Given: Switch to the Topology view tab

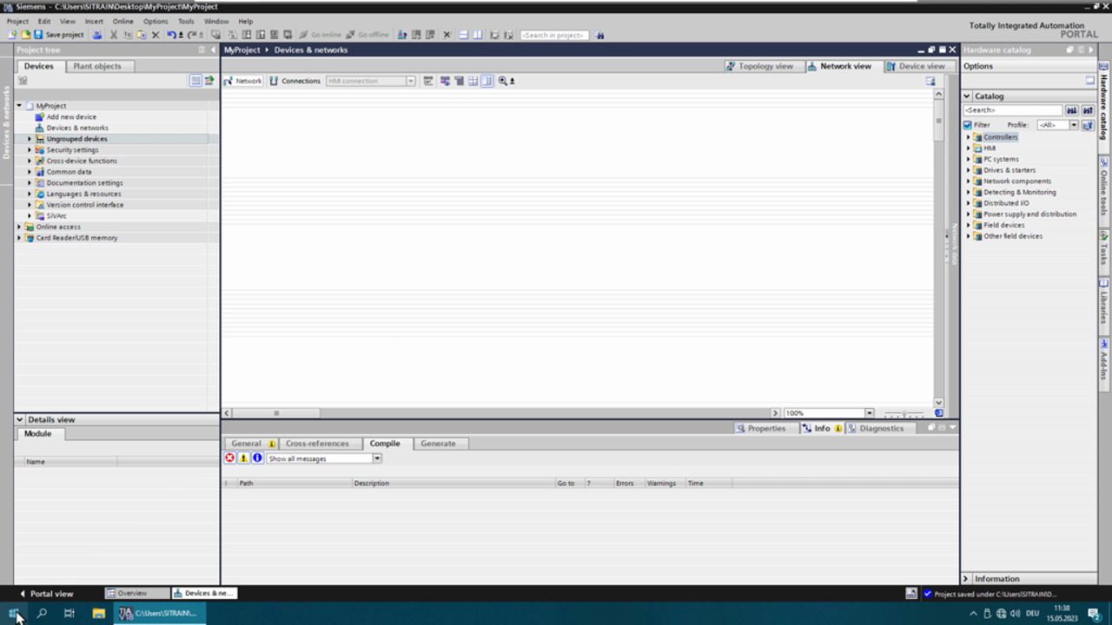Looking at the screenshot, I should click(x=759, y=66).
